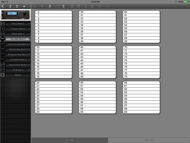Image resolution: width=190 pixels, height=143 pixels.
Task: Click the icon left of Ab| rename
Action: point(99,6)
